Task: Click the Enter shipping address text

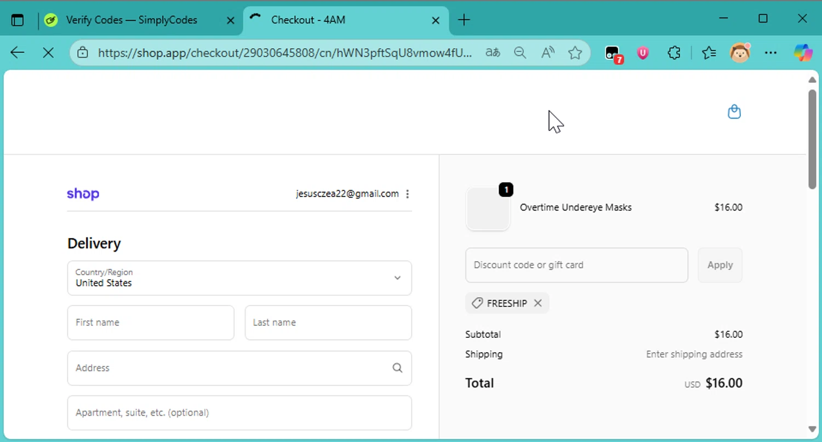Action: (694, 354)
